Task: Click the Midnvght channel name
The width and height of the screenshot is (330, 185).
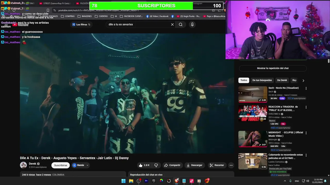Action: click(x=273, y=140)
